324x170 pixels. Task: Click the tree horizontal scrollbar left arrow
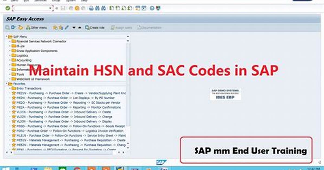7,152
